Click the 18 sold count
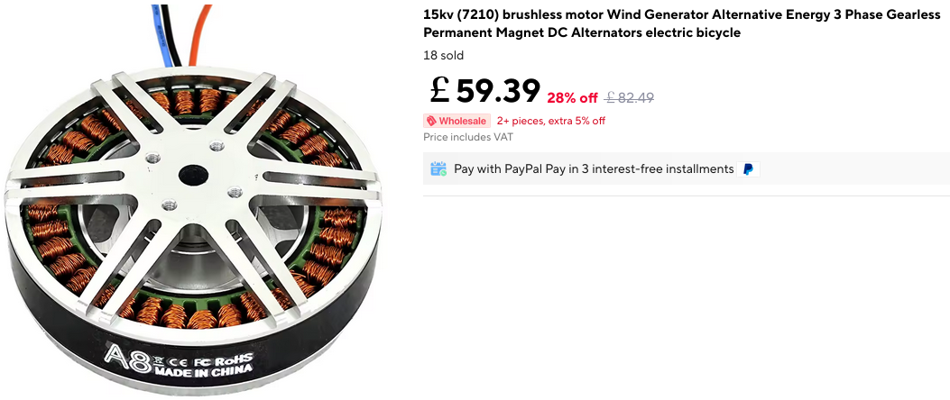 point(443,55)
